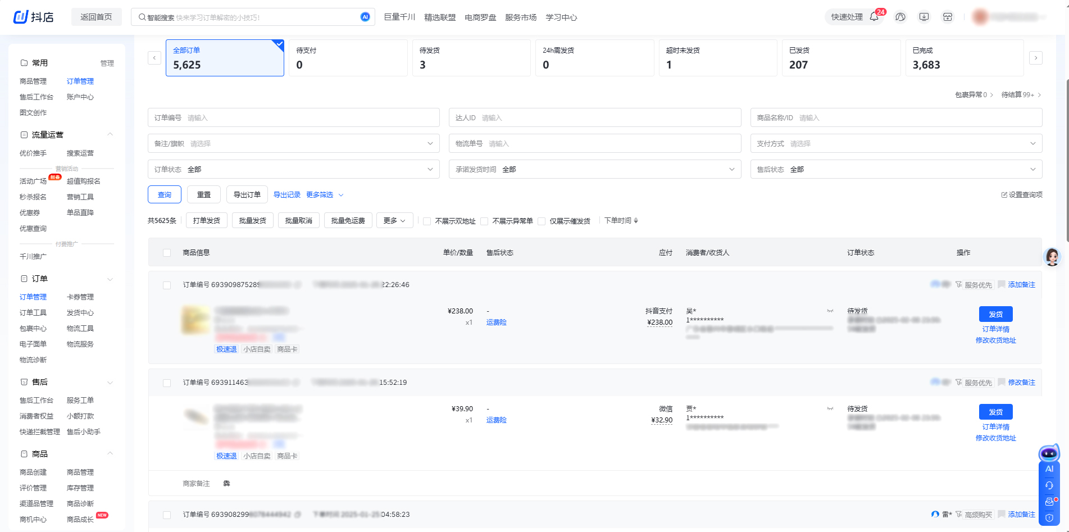Open 精选联盟 in top navigation
The image size is (1069, 532).
440,17
